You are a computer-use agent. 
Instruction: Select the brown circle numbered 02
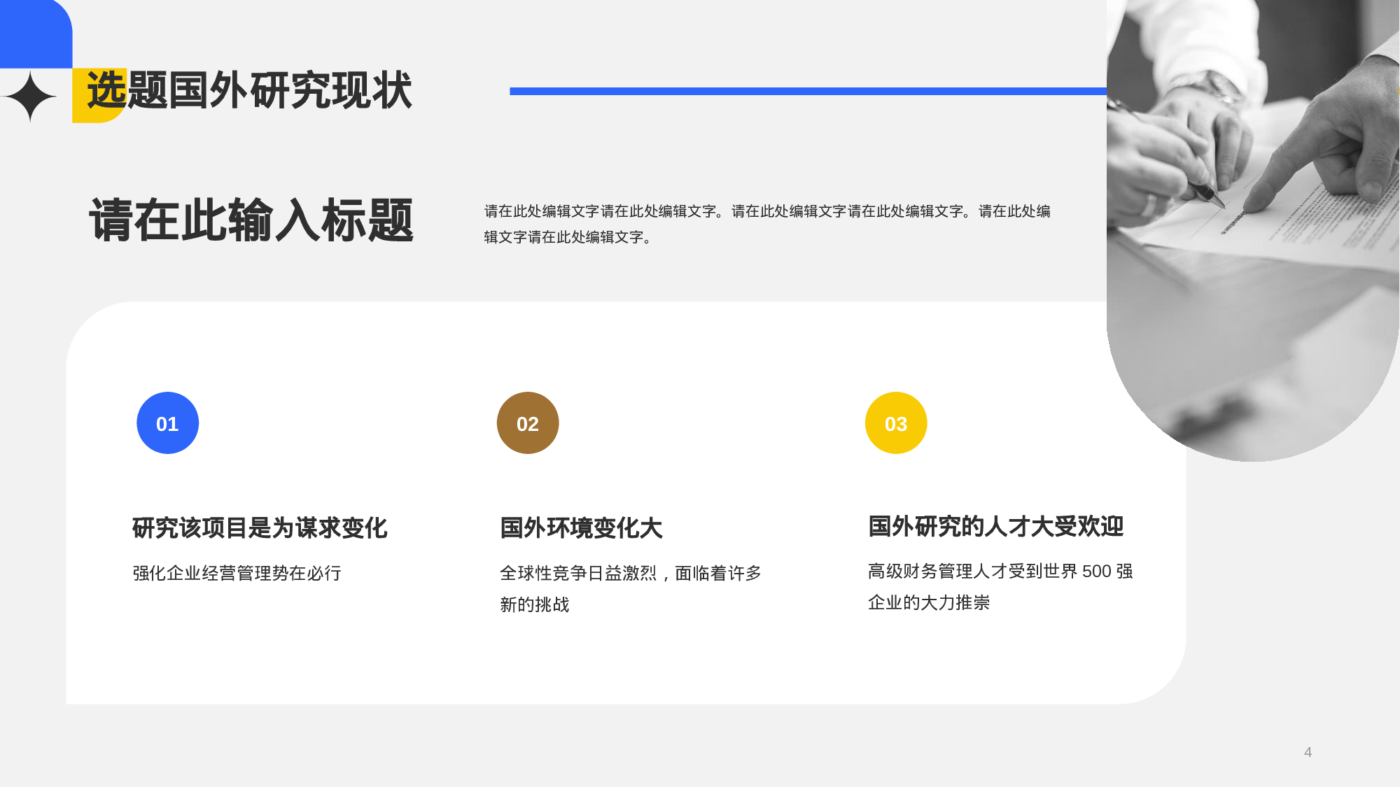(528, 423)
